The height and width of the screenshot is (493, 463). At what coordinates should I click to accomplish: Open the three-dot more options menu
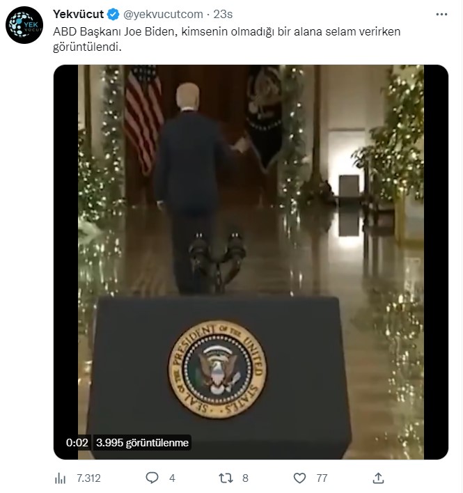coord(441,13)
